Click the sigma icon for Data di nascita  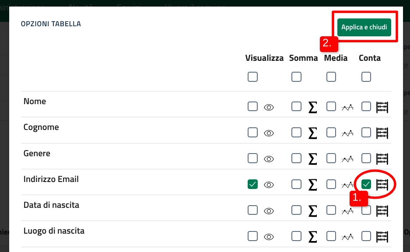312,210
